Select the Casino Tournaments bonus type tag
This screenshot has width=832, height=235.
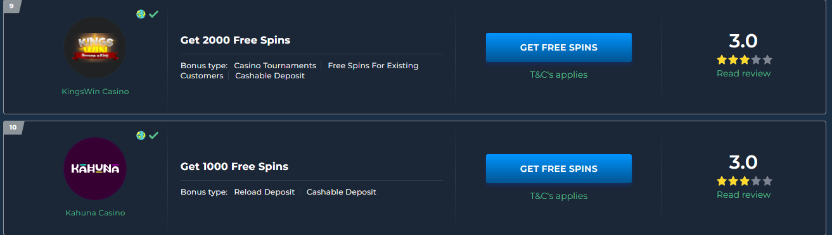[x=275, y=66]
